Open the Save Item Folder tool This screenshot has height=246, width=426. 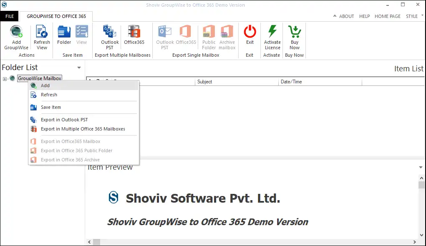64,35
